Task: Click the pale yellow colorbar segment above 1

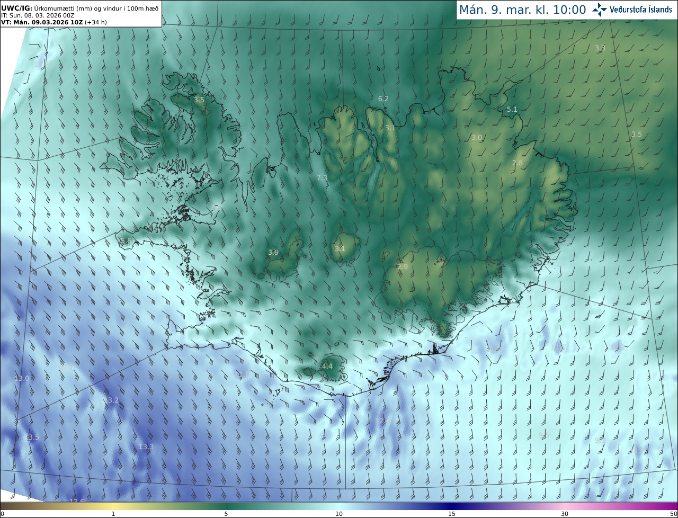Action: (113, 506)
